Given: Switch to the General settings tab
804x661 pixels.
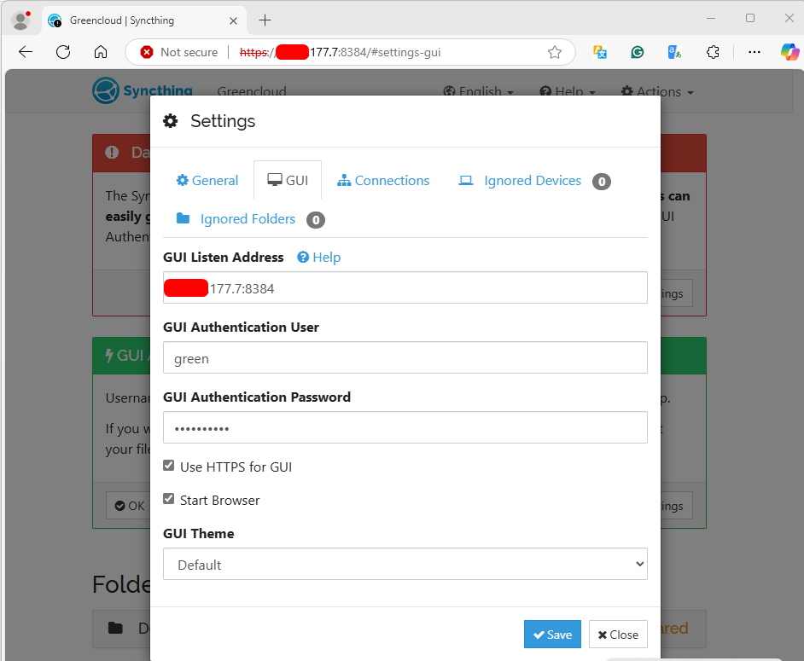Looking at the screenshot, I should 207,180.
